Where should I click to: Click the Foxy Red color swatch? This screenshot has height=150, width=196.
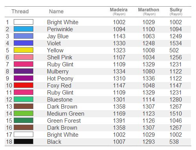[24, 85]
